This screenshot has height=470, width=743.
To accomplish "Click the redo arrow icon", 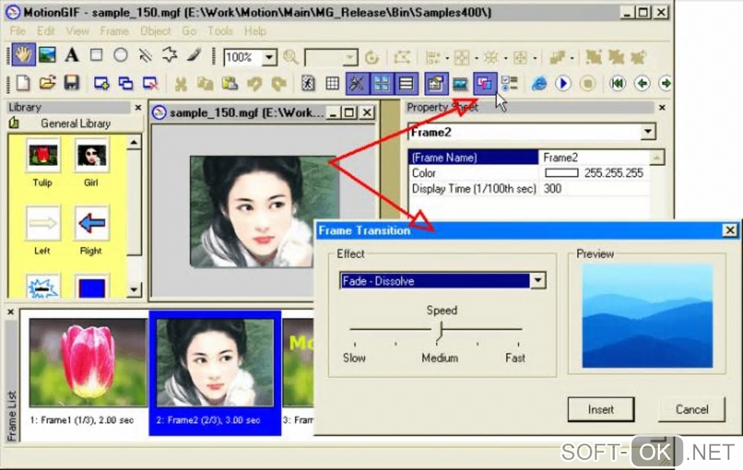I will pos(278,84).
